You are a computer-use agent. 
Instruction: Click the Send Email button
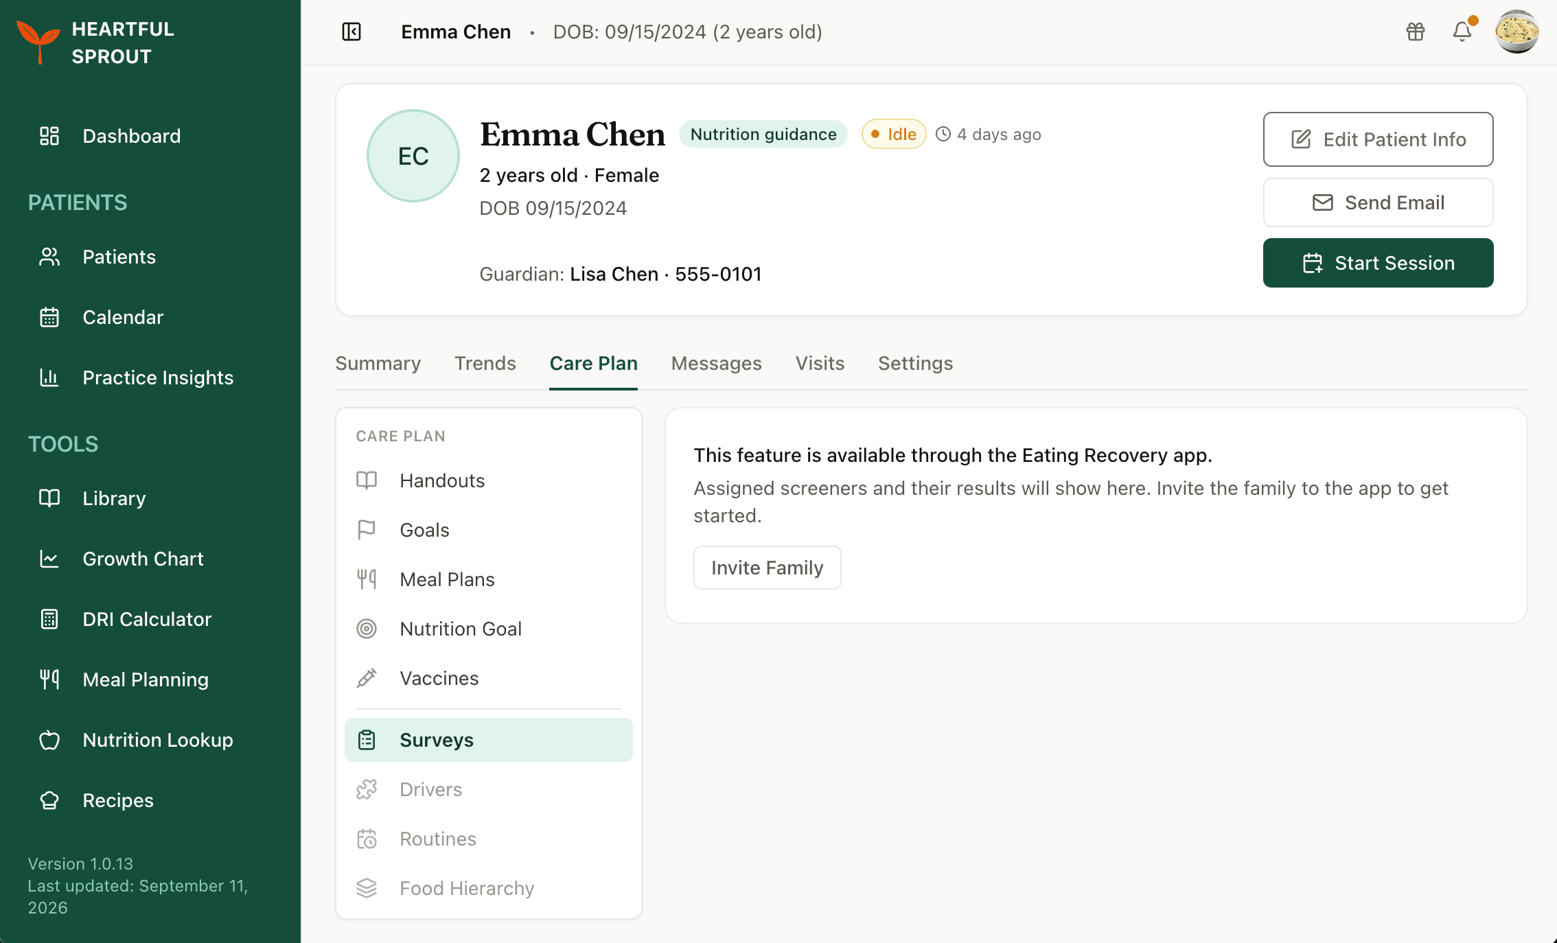coord(1379,202)
